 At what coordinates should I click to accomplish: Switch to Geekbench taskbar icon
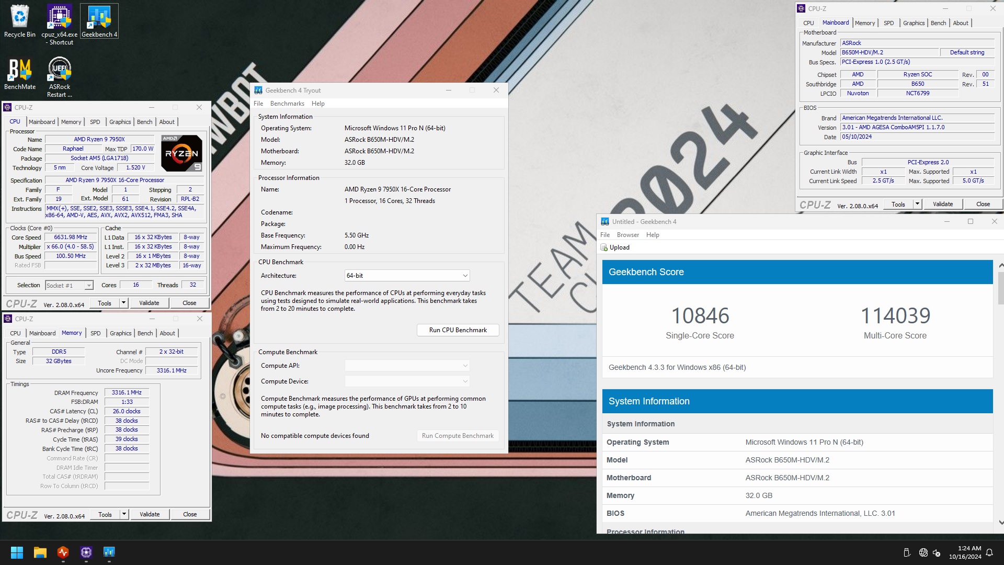tap(109, 552)
